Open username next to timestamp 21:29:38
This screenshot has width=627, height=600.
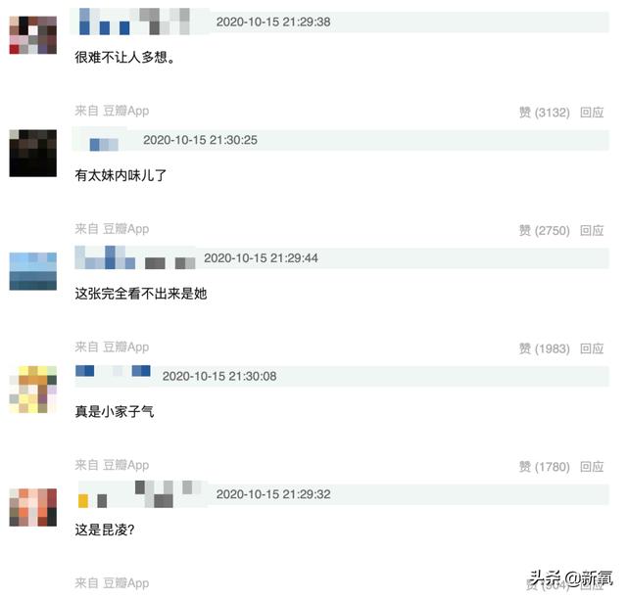[134, 22]
